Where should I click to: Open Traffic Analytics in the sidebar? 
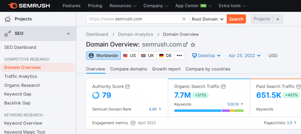click(21, 76)
